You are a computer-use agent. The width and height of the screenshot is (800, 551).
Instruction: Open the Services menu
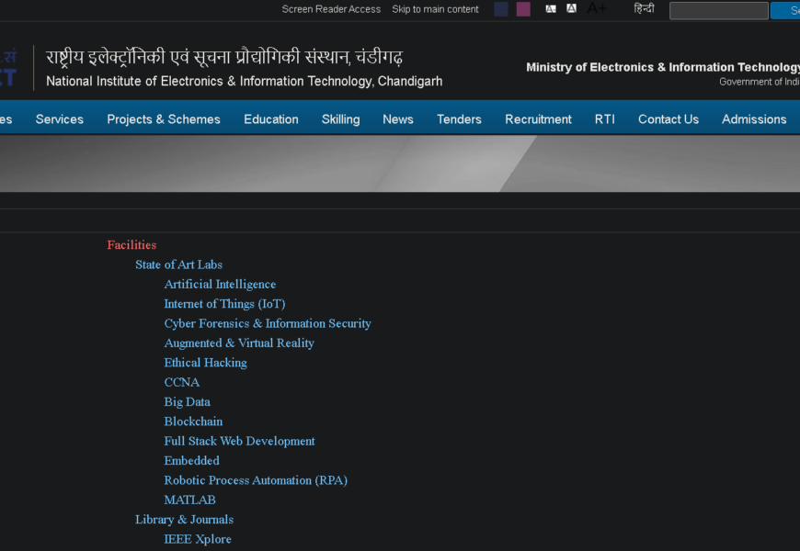point(60,119)
